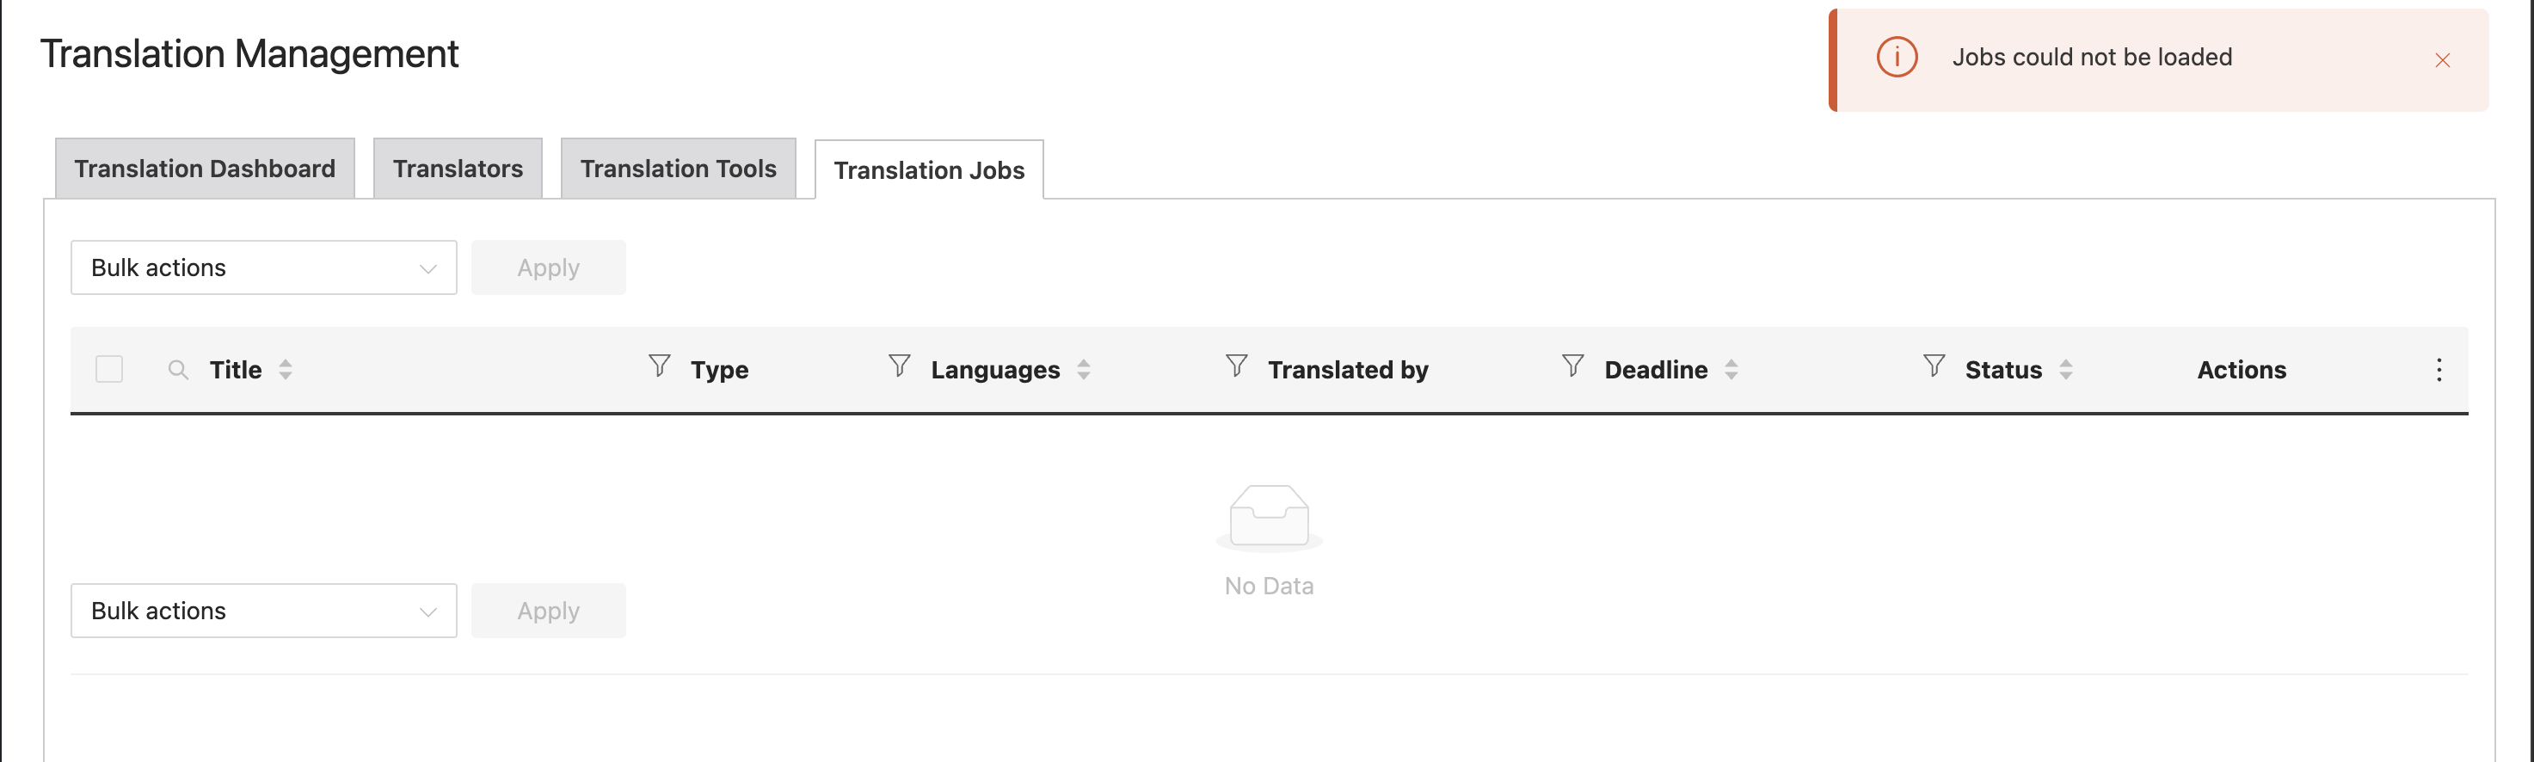The image size is (2534, 762).
Task: Click the search icon beside Title
Action: point(178,370)
